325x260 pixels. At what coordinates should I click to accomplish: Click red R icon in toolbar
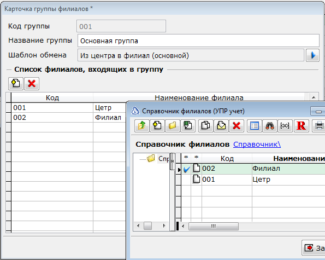301,126
